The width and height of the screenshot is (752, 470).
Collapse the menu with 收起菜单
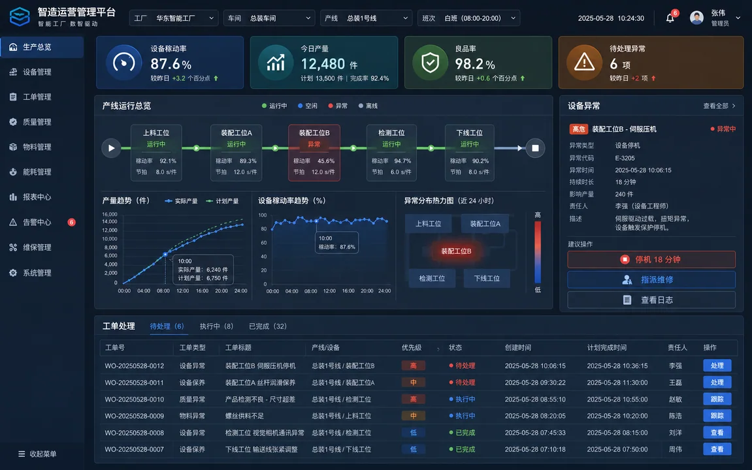tap(37, 454)
